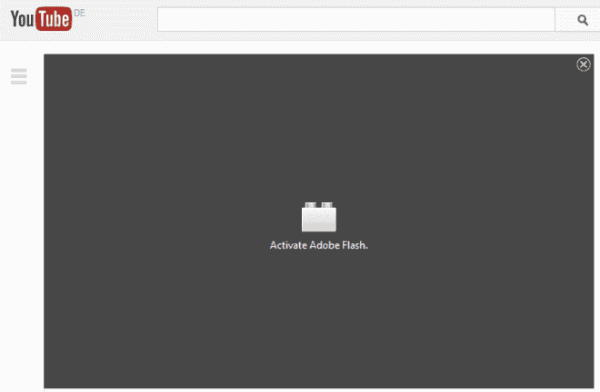Enable the Flash plugin via the brick icon
The height and width of the screenshot is (392, 600).
point(318,217)
